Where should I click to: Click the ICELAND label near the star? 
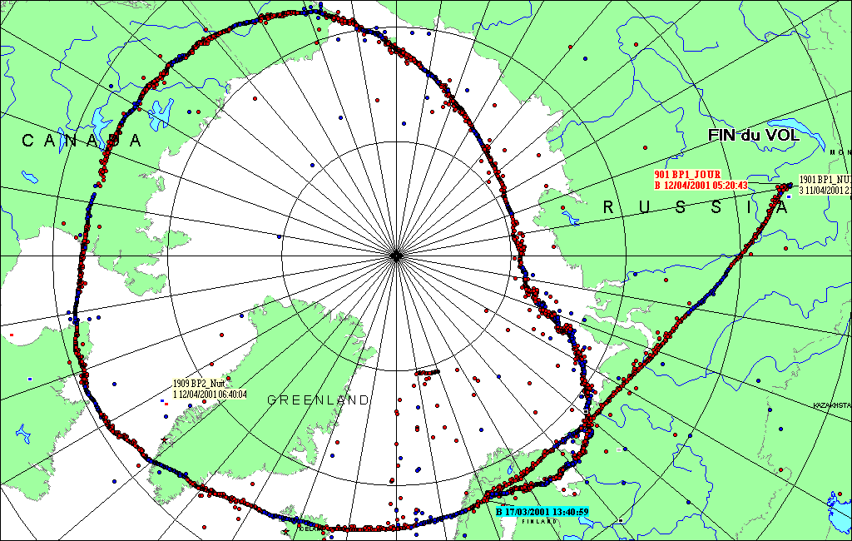click(310, 528)
